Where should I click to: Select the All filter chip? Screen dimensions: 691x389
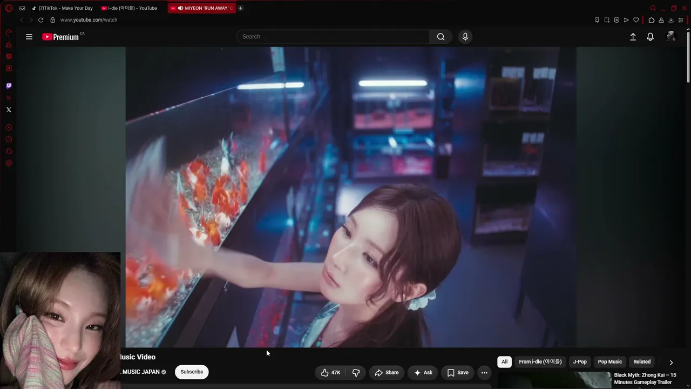point(504,362)
